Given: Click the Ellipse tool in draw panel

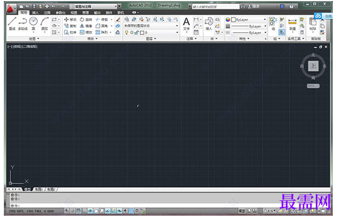Looking at the screenshot, I should tap(54, 26).
